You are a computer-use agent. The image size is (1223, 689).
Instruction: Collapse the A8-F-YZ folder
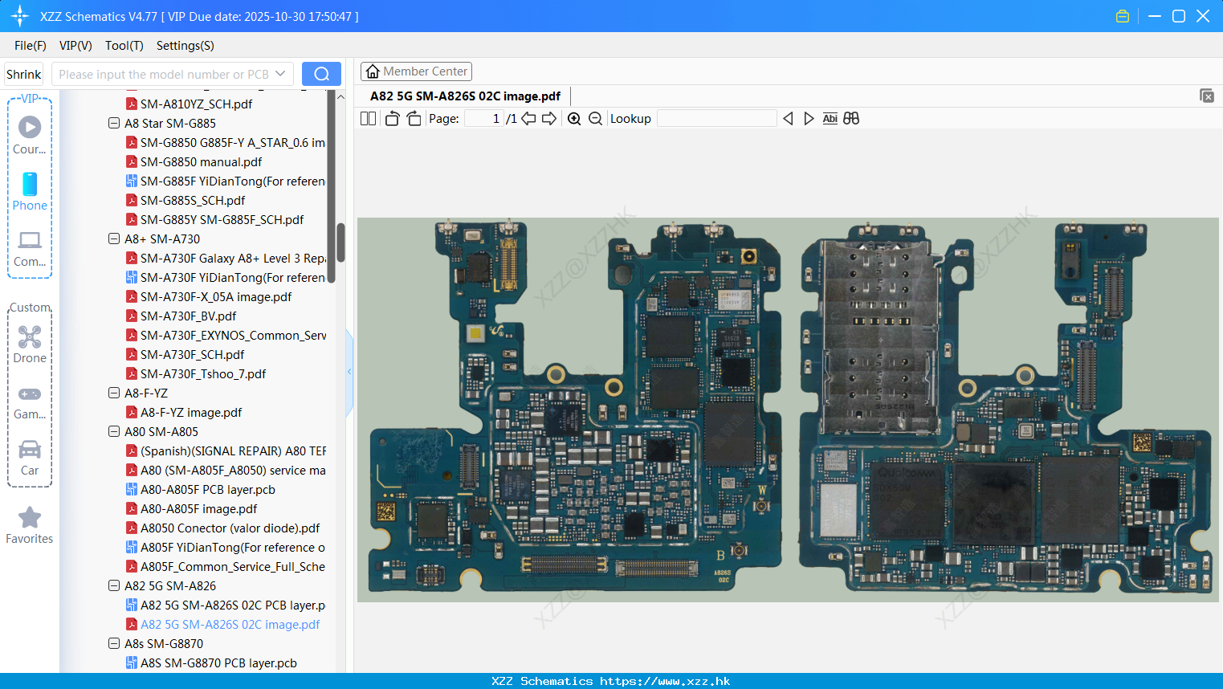coord(114,393)
